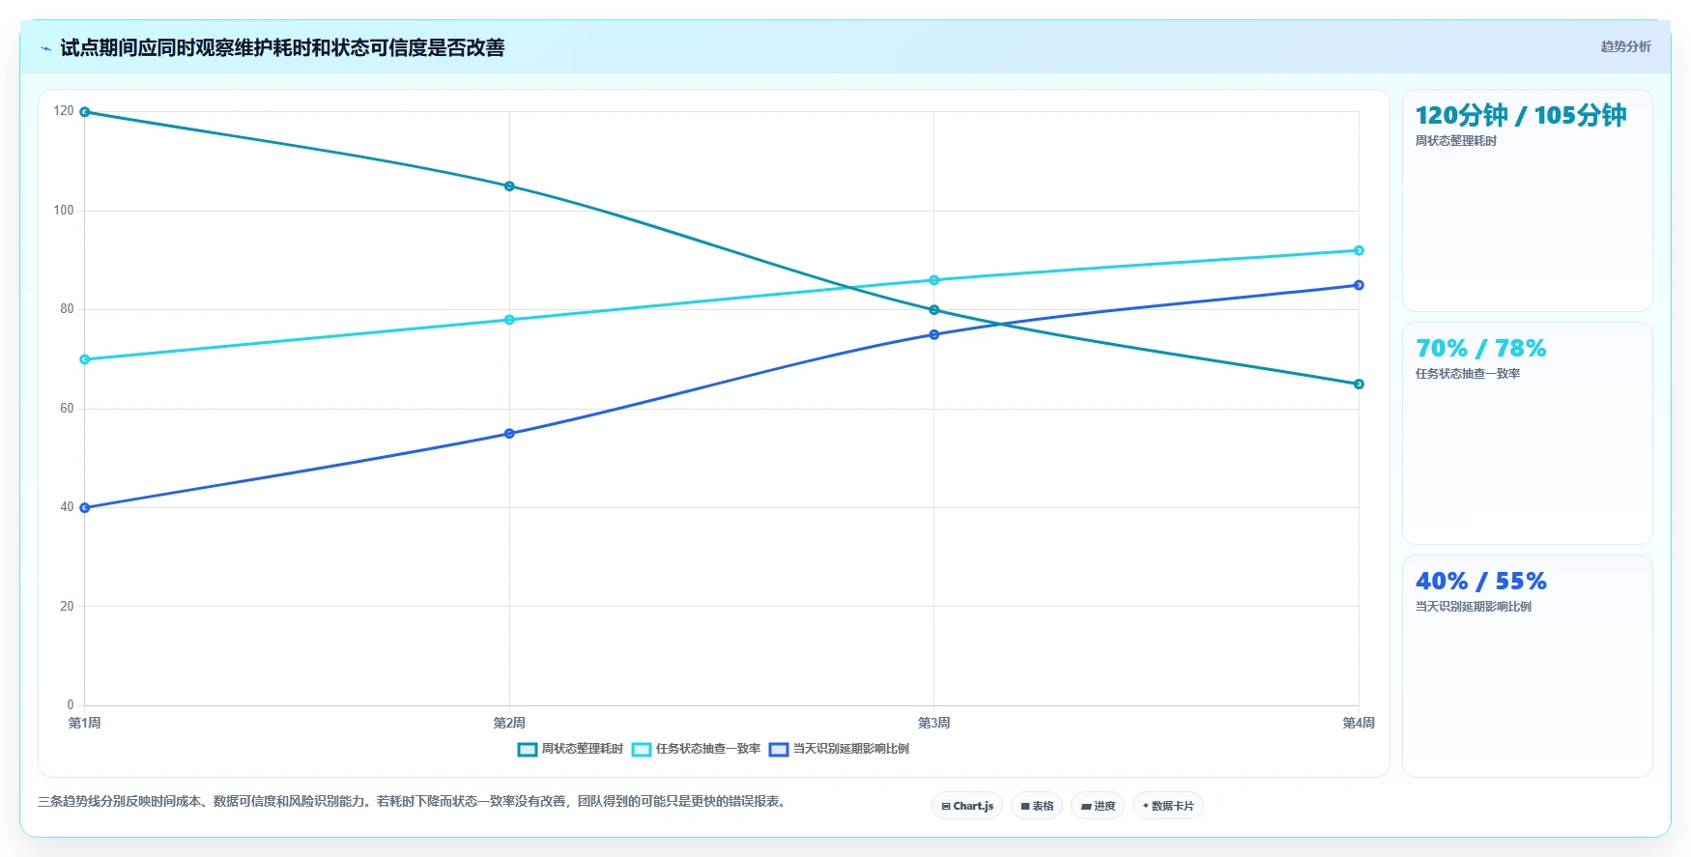Click 延期影响比例 data point at 第4周 (85)

1359,285
